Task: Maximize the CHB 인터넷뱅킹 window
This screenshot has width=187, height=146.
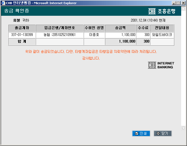Action: pos(178,3)
